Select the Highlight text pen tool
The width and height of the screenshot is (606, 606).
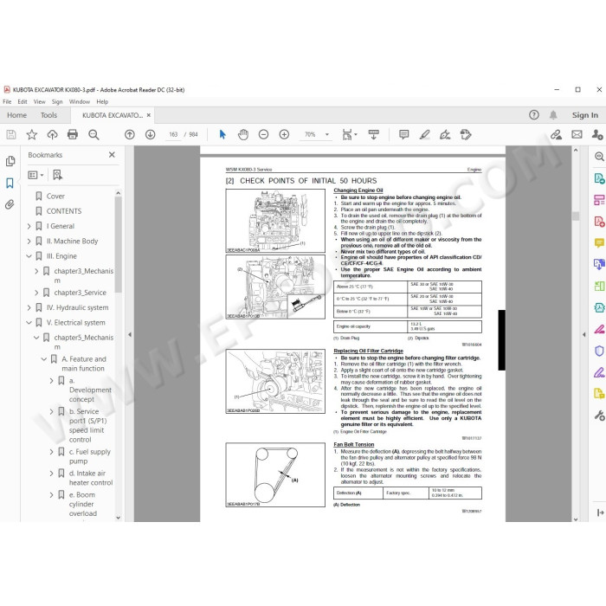click(425, 134)
